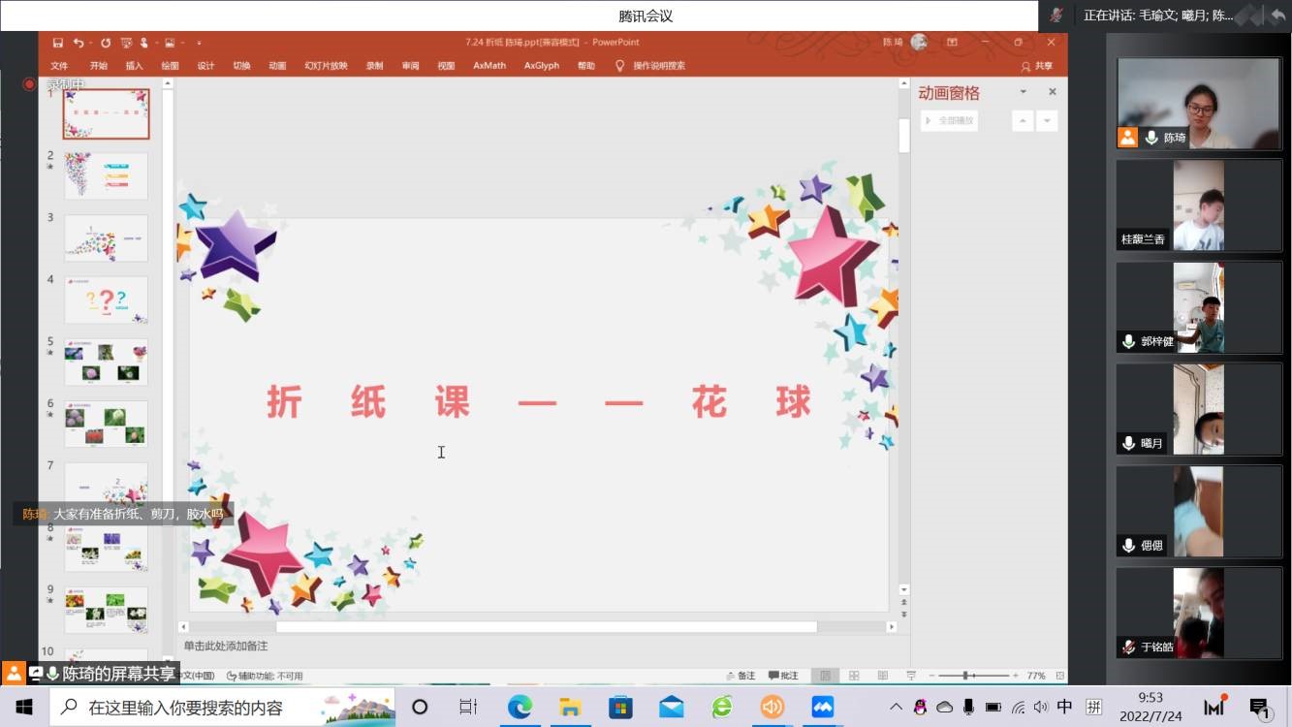1292x727 pixels.
Task: Click the Fit slide to window icon
Action: tap(1061, 675)
